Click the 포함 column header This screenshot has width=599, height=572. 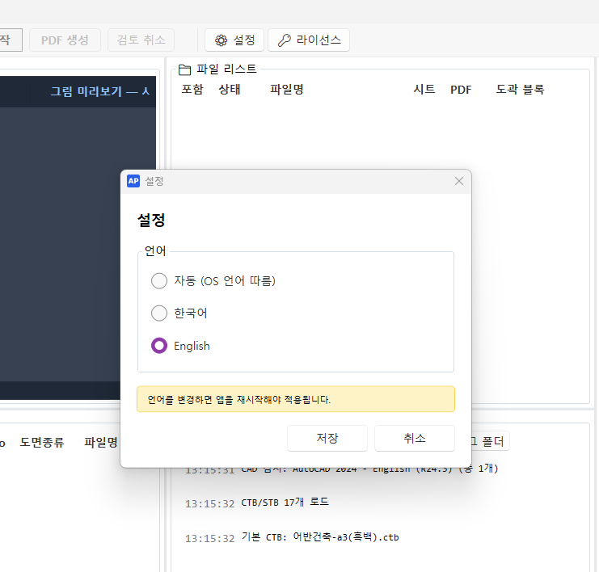(192, 90)
